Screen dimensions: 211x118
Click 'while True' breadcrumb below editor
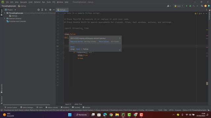[x=78, y=104]
